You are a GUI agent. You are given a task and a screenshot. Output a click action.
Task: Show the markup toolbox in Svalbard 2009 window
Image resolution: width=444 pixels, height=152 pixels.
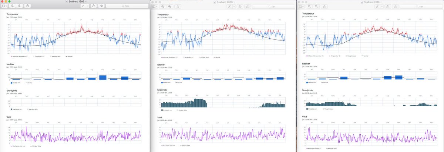tap(248, 7)
